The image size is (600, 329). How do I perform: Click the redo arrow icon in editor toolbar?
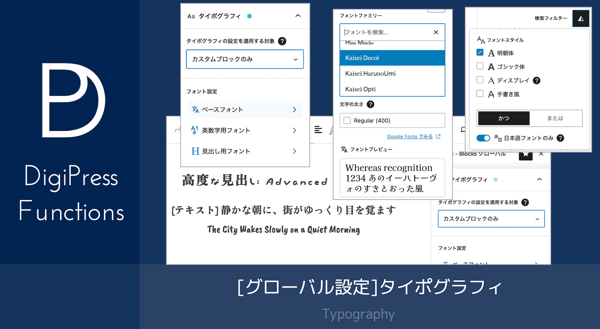(178, 130)
